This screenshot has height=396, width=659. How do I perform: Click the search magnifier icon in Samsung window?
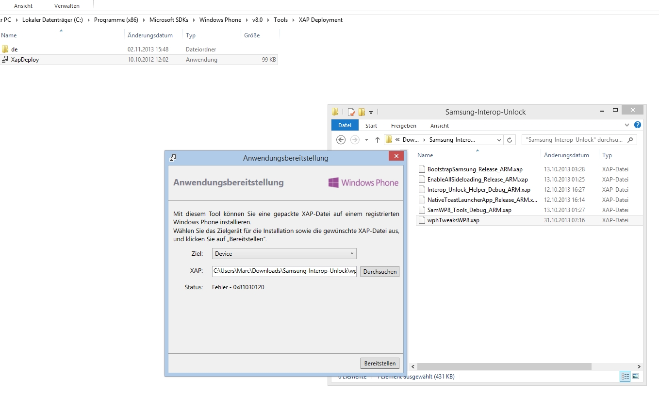pos(630,140)
